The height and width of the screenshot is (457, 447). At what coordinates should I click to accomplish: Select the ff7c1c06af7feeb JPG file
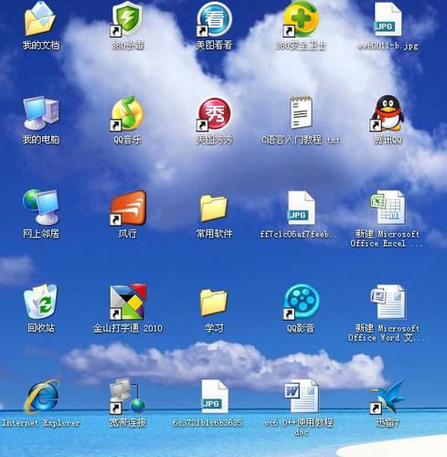pyautogui.click(x=301, y=207)
